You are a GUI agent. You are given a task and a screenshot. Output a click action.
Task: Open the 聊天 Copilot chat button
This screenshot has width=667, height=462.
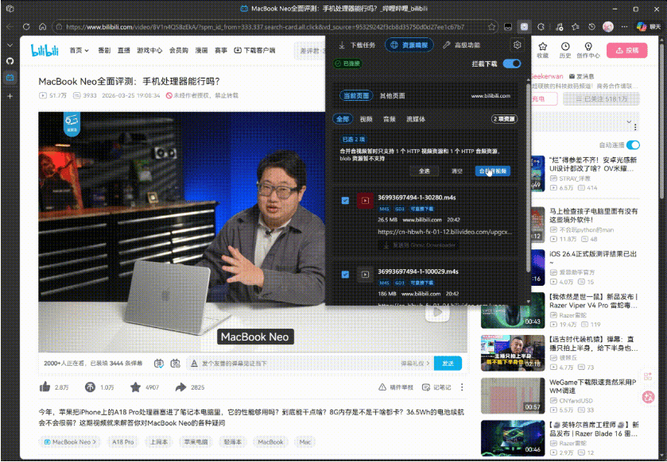click(x=650, y=27)
